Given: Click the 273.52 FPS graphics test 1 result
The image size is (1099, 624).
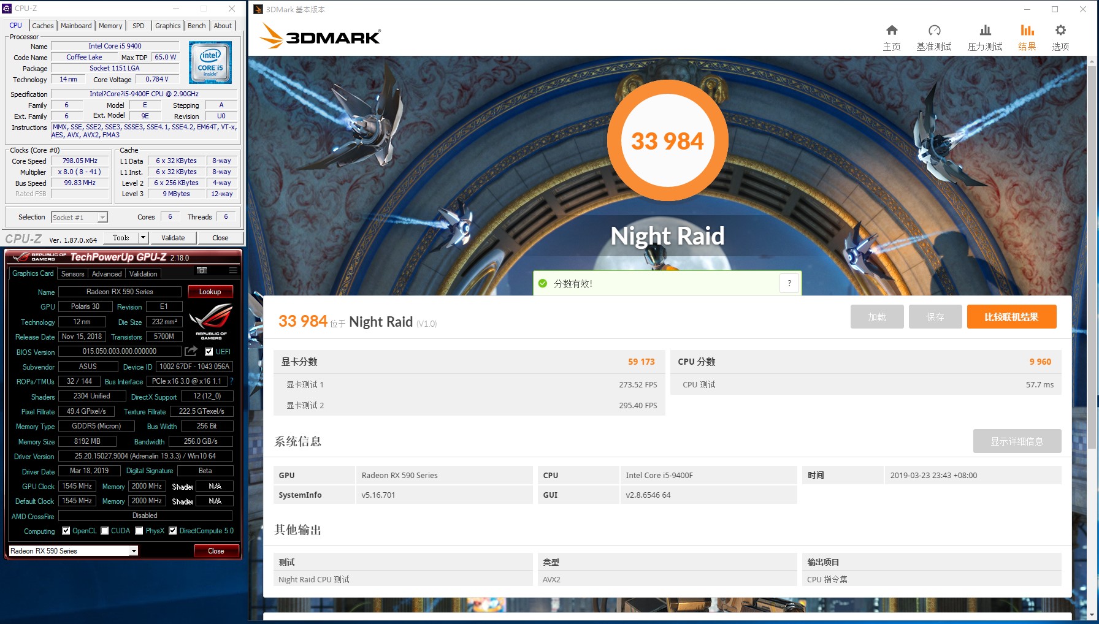Looking at the screenshot, I should tap(638, 384).
